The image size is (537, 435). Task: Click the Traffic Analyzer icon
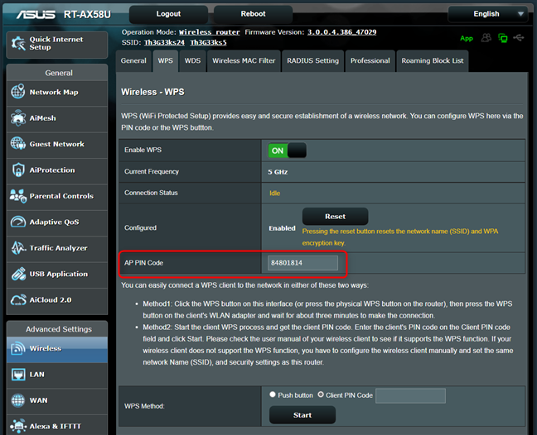click(x=17, y=248)
